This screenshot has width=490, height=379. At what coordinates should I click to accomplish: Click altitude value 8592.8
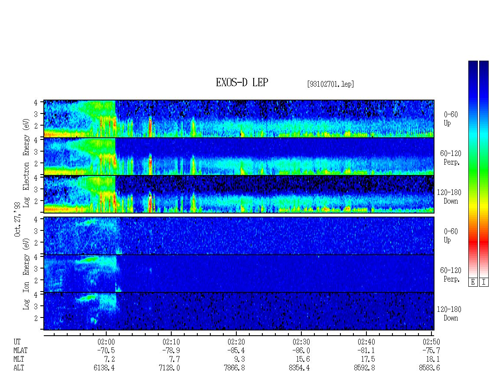[x=364, y=368]
